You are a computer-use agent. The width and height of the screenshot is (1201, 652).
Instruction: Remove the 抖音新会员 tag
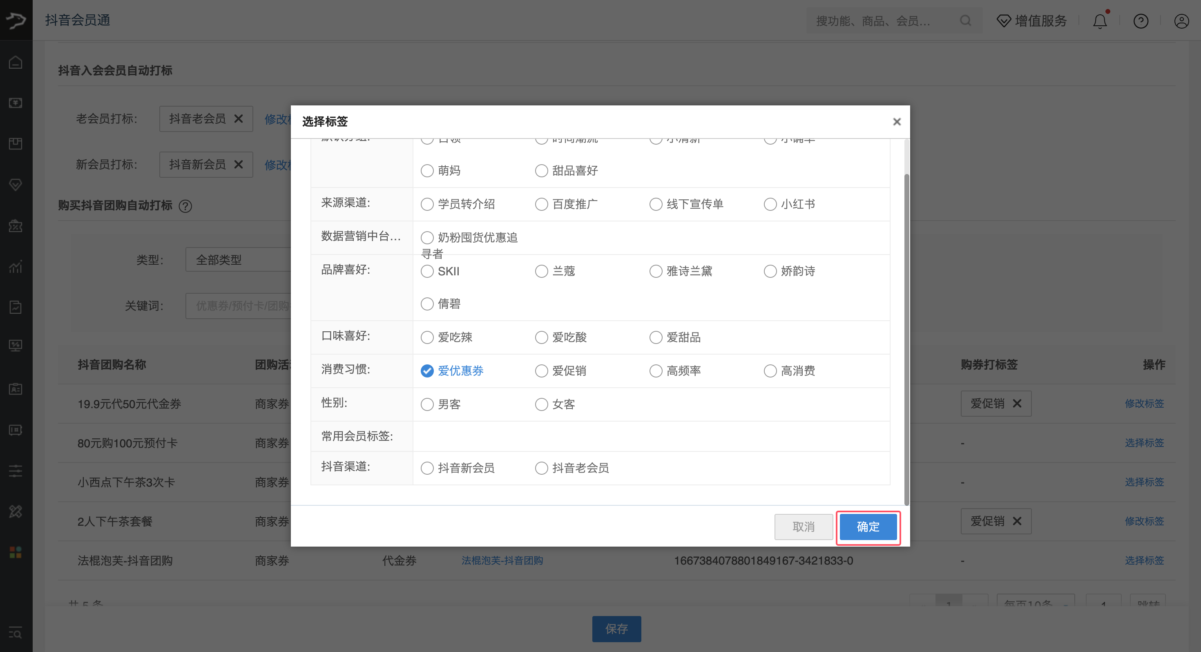coord(238,165)
